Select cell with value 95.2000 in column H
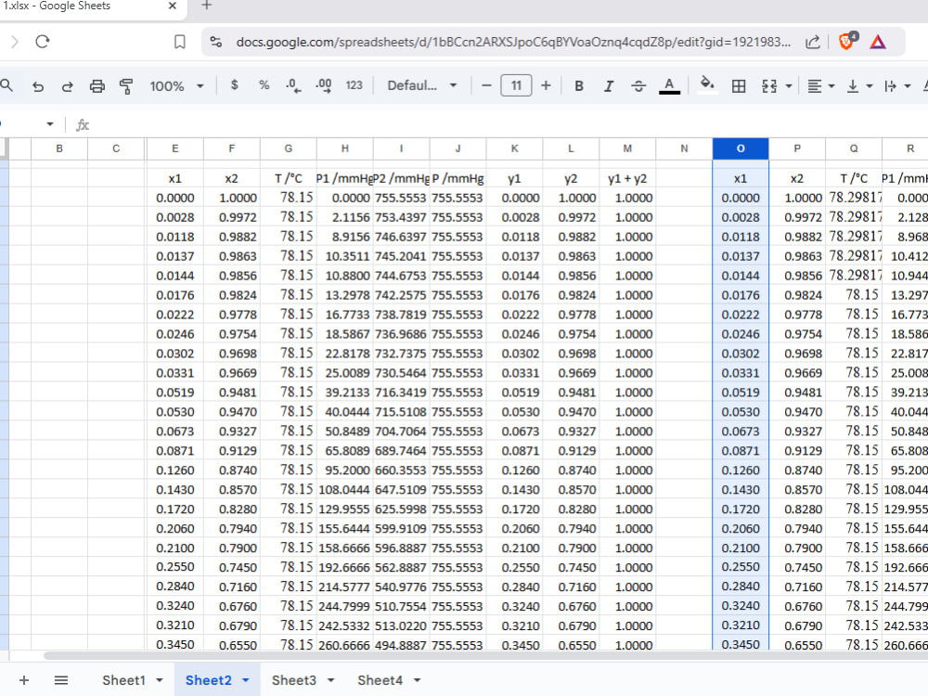This screenshot has height=696, width=928. [x=345, y=470]
